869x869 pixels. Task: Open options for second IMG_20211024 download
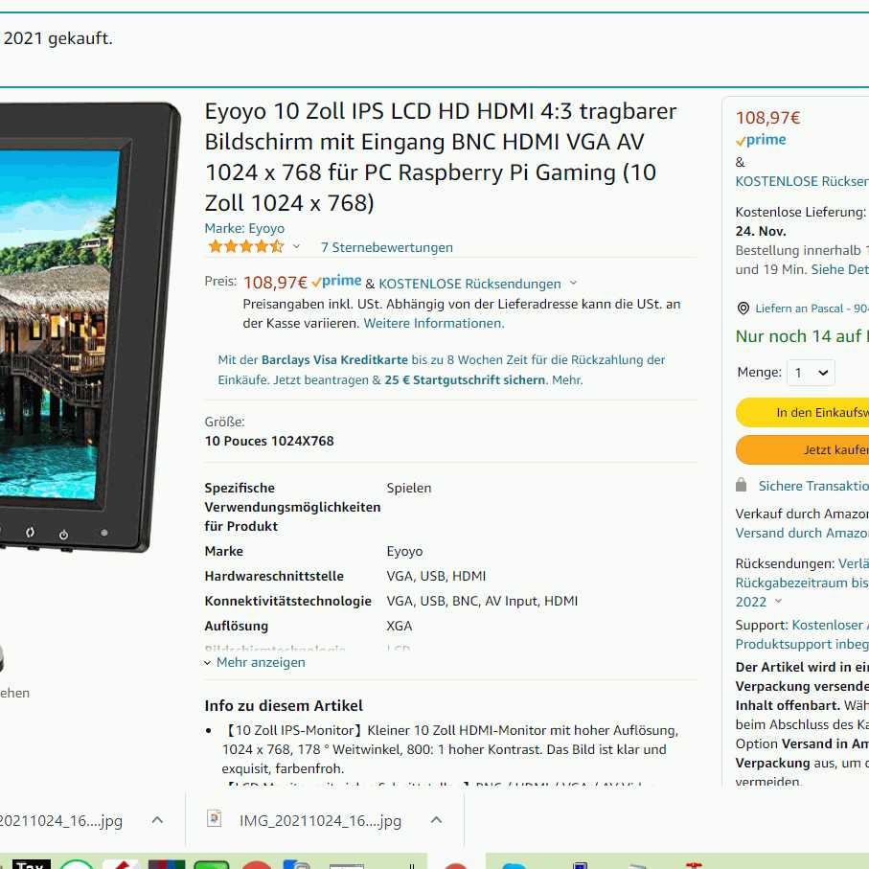[437, 820]
